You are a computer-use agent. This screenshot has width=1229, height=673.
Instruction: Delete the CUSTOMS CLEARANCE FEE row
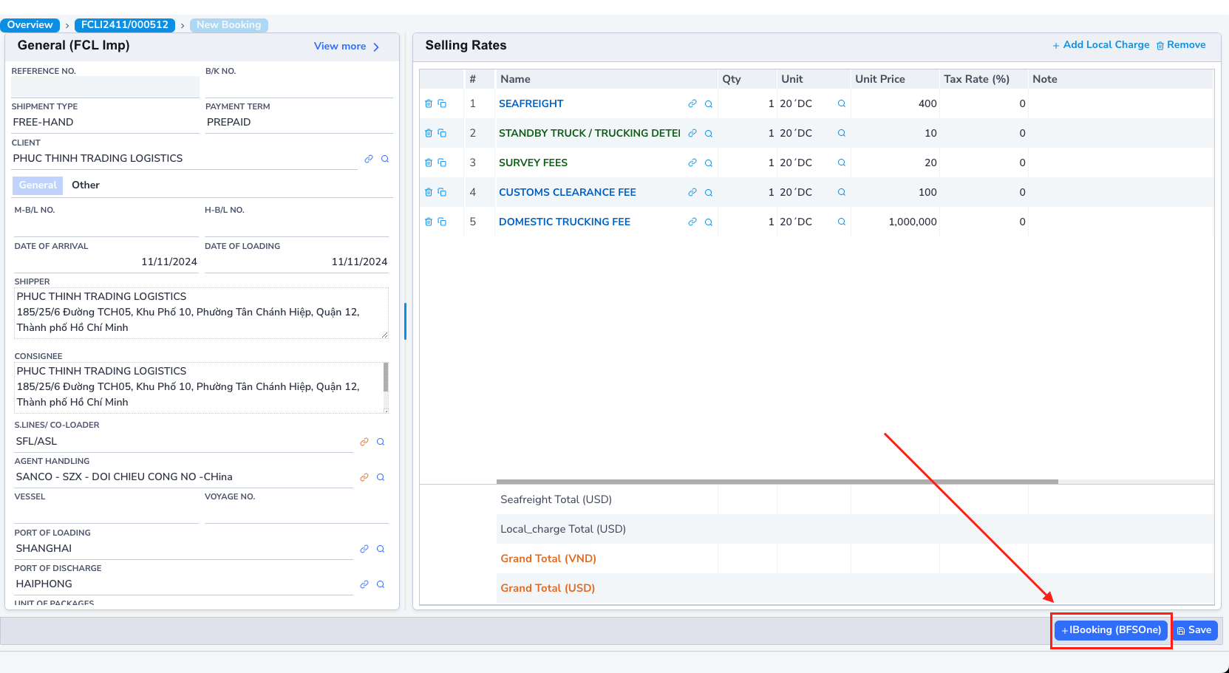coord(429,193)
